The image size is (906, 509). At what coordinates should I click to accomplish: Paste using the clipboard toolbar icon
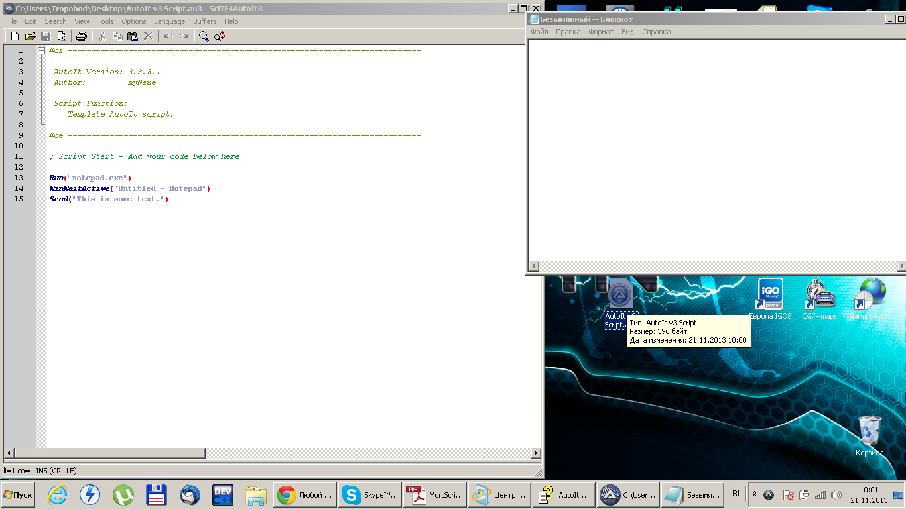tap(133, 36)
